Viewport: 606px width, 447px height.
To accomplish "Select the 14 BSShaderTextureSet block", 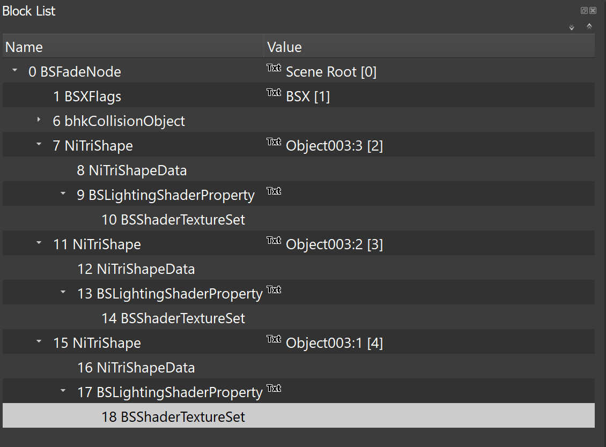I will click(x=173, y=318).
